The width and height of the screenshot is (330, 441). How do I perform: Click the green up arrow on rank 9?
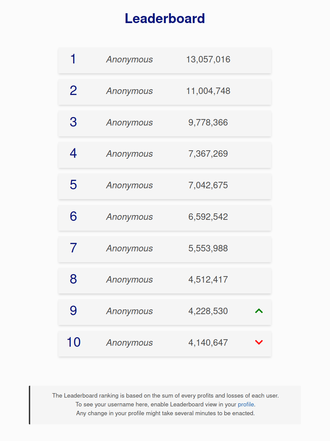click(259, 311)
